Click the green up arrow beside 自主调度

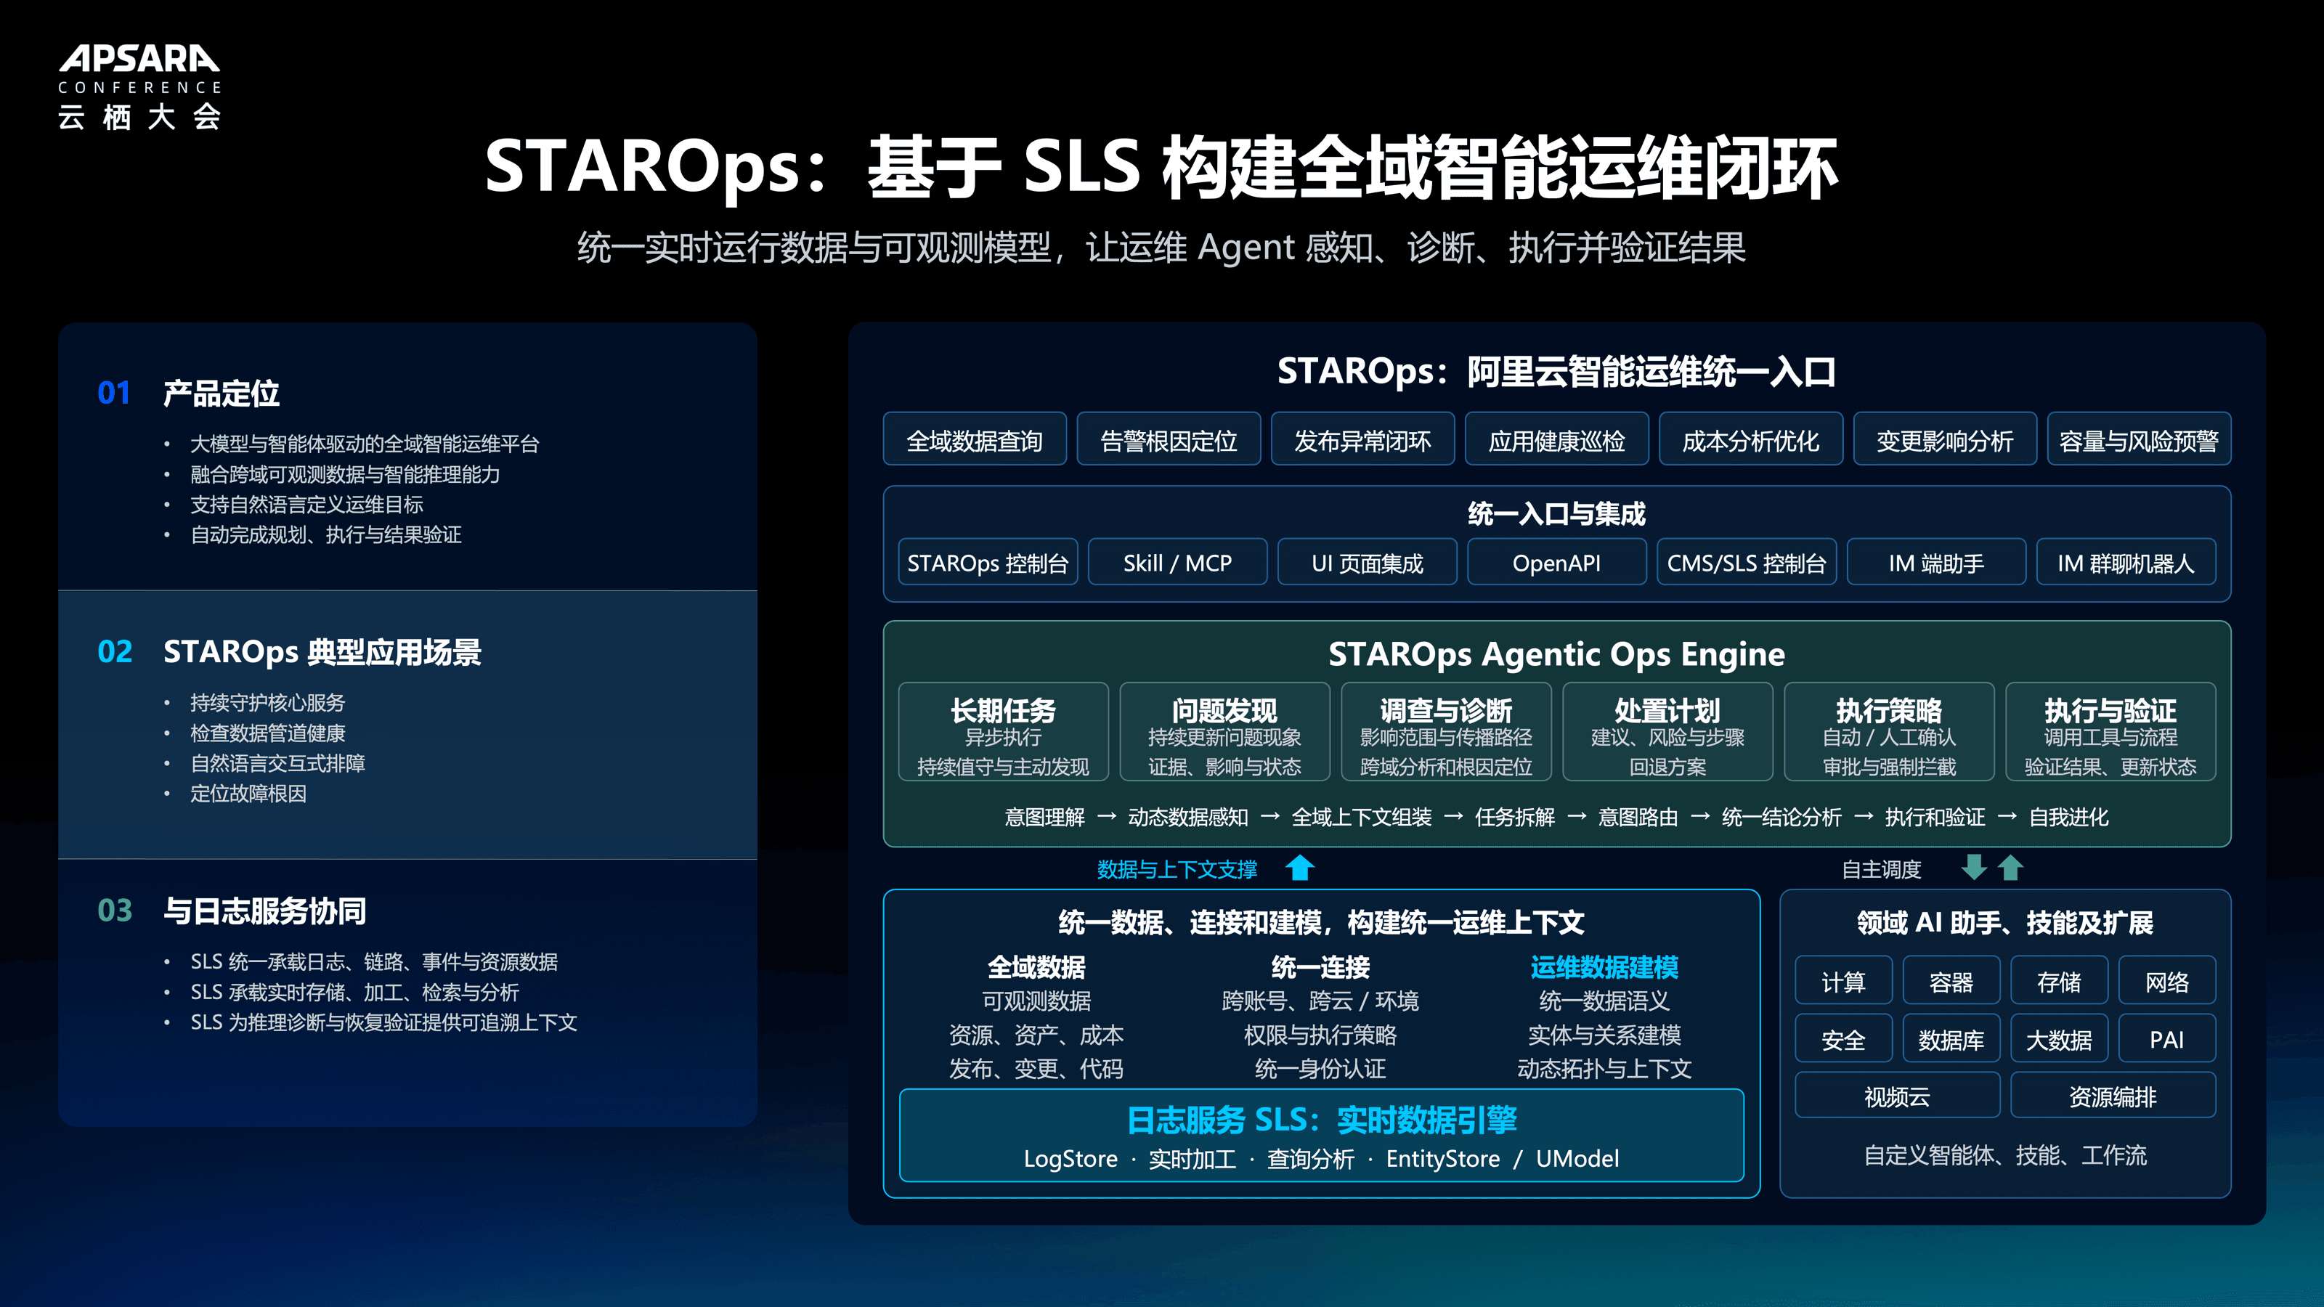click(x=2010, y=868)
